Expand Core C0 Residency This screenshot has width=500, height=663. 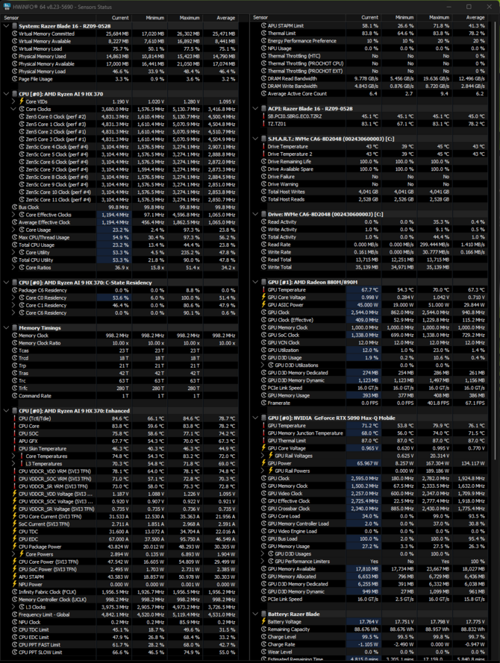click(x=13, y=298)
